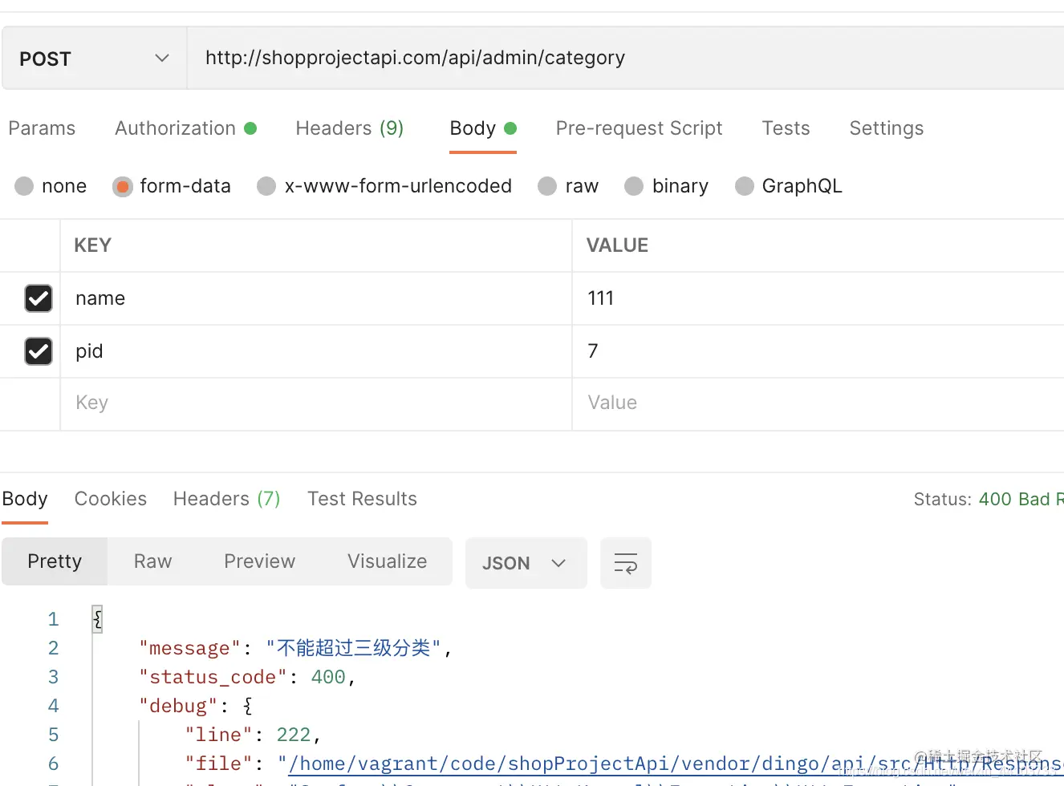1064x786 pixels.
Task: Select the response Body tab
Action: [x=25, y=499]
